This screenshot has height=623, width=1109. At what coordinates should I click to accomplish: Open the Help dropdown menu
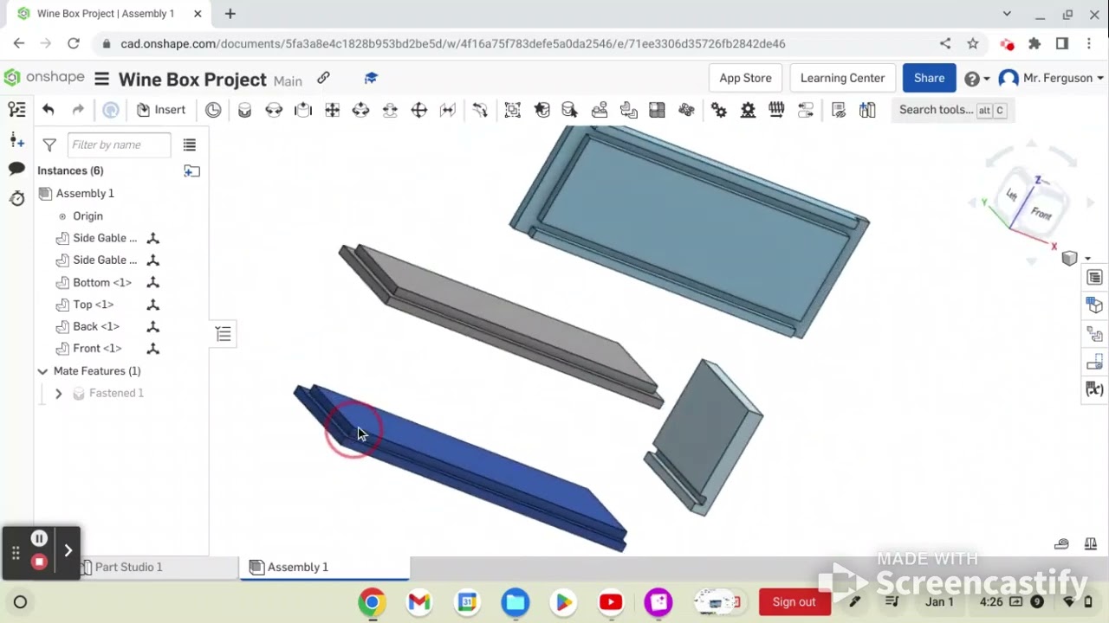click(976, 79)
